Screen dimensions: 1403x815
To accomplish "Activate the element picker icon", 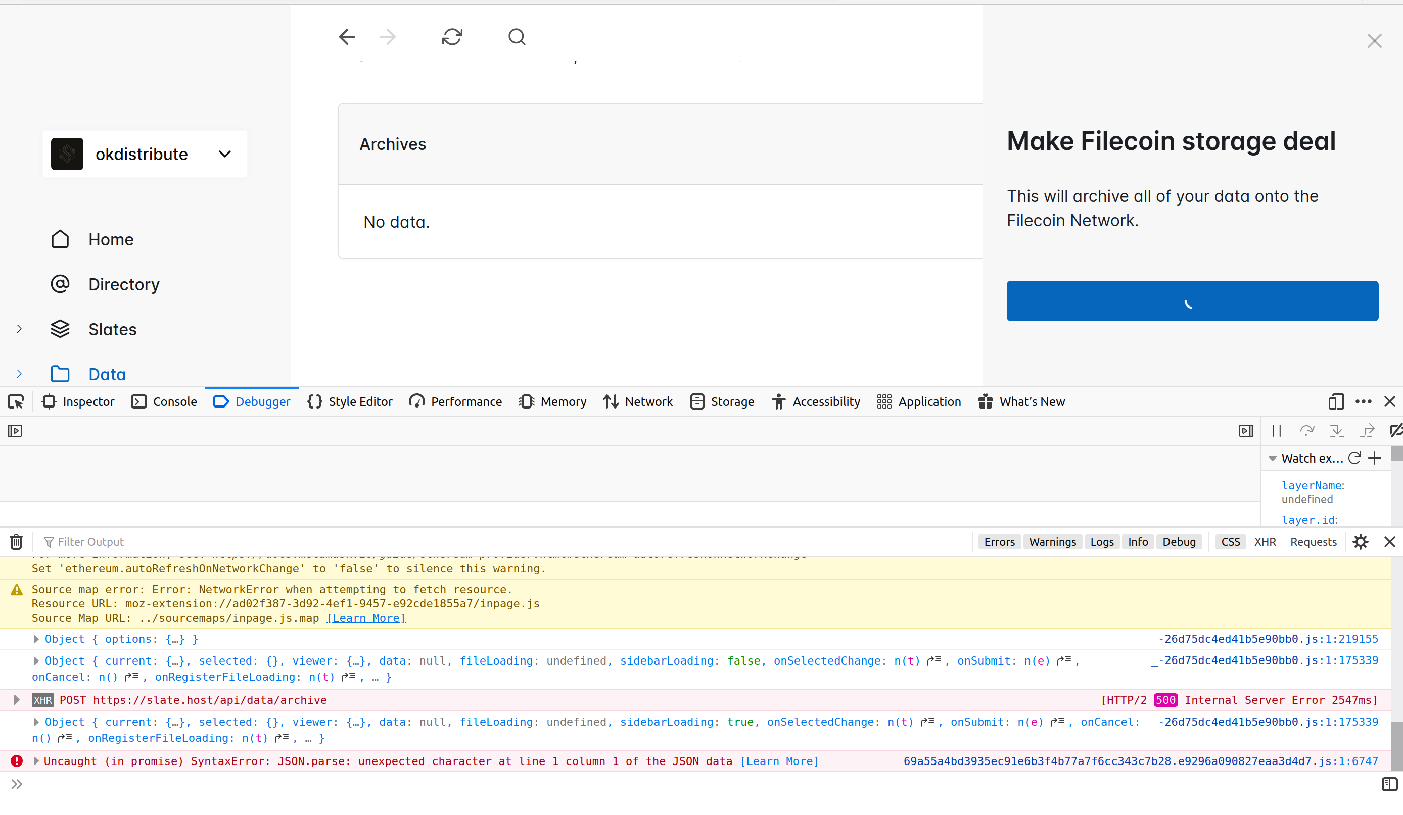I will (x=16, y=401).
